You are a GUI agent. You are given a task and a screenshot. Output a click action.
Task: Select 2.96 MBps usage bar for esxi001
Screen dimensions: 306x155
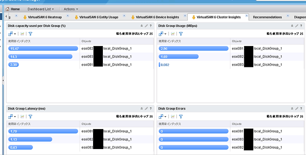click(x=194, y=49)
